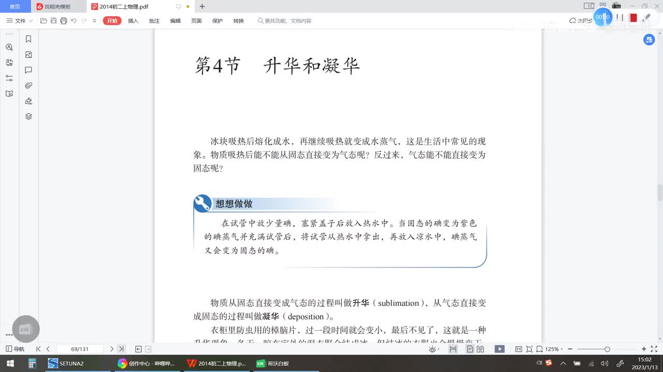The image size is (663, 372).
Task: Click the red stop recording button
Action: [633, 18]
